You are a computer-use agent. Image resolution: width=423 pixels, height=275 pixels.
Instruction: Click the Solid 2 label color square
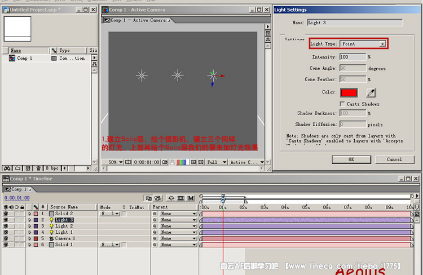point(36,214)
